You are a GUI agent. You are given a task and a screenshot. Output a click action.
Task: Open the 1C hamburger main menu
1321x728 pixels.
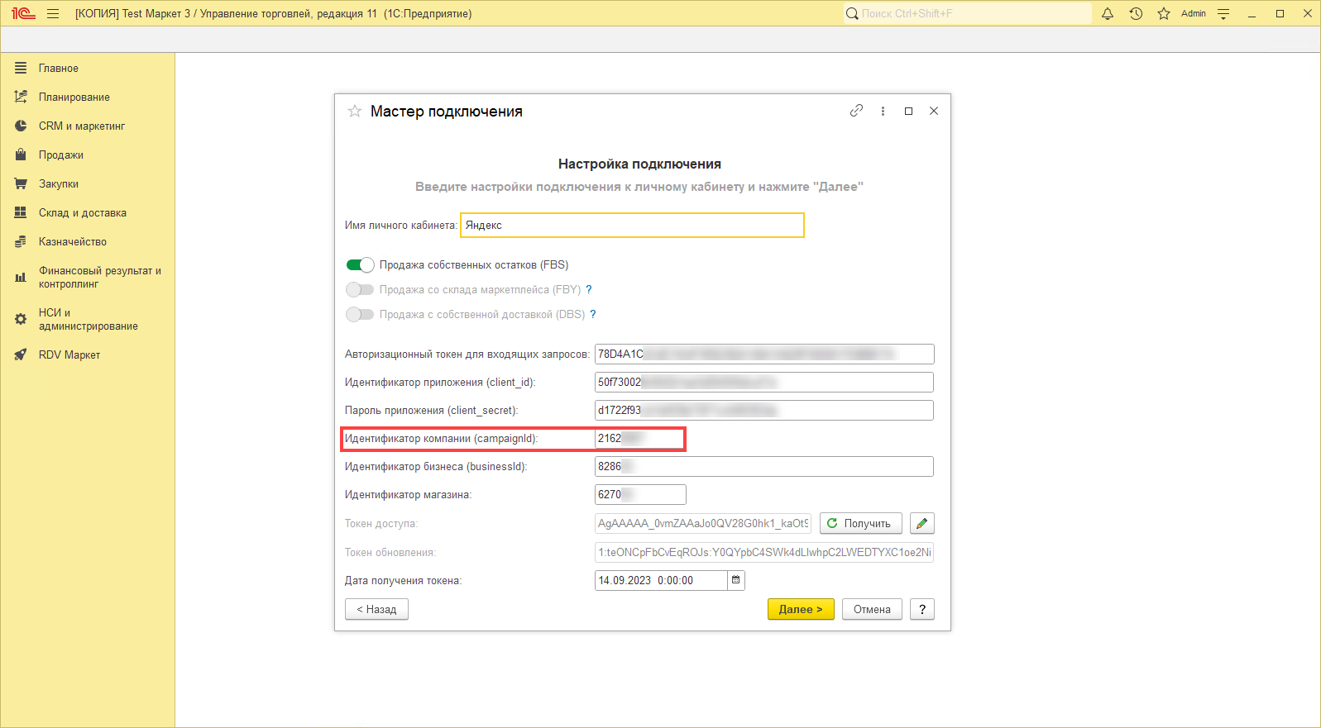pyautogui.click(x=53, y=14)
